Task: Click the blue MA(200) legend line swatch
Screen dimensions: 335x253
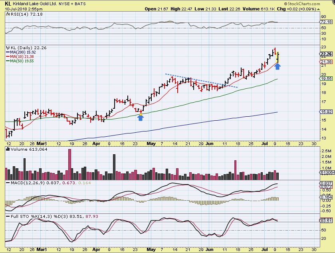Action: (x=8, y=52)
